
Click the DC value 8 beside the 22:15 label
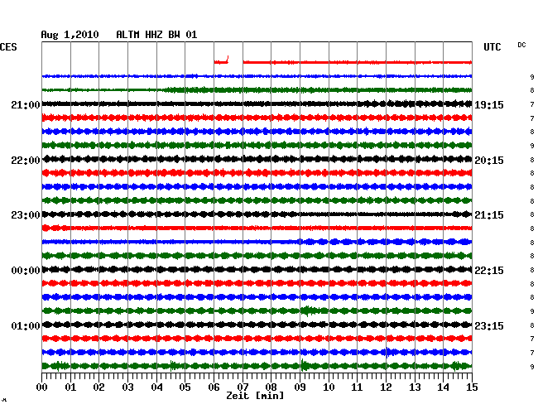tap(532, 271)
